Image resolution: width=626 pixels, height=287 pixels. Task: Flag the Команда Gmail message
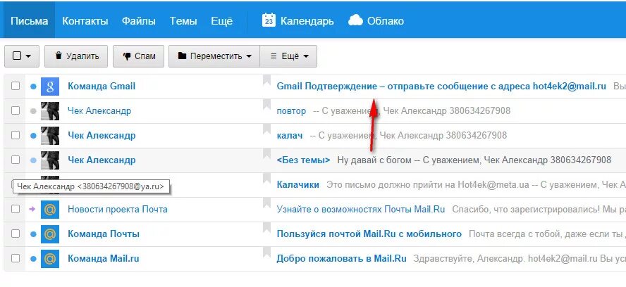coord(266,80)
